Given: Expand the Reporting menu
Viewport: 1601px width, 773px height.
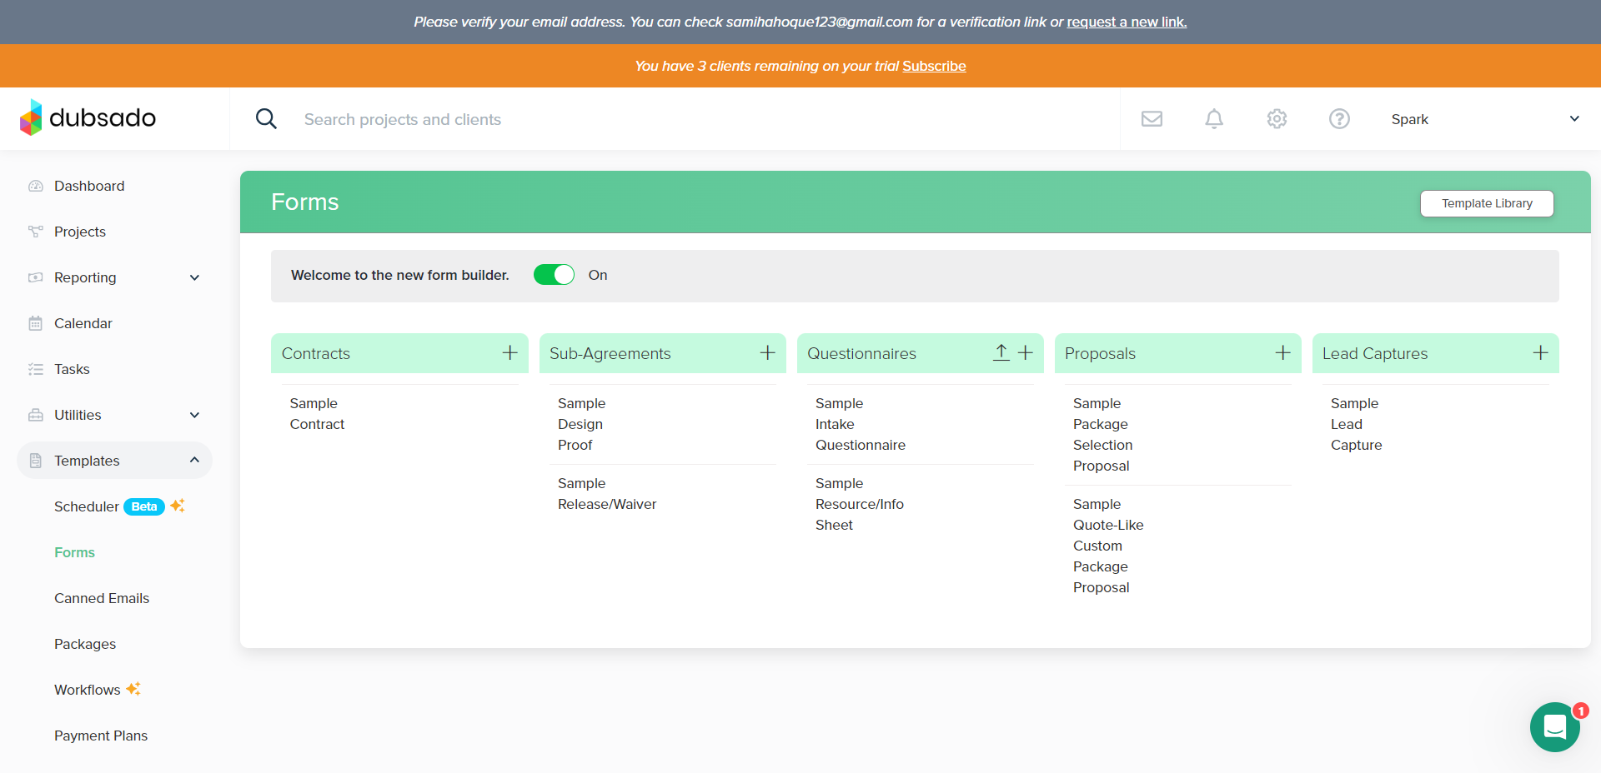Looking at the screenshot, I should click(194, 277).
